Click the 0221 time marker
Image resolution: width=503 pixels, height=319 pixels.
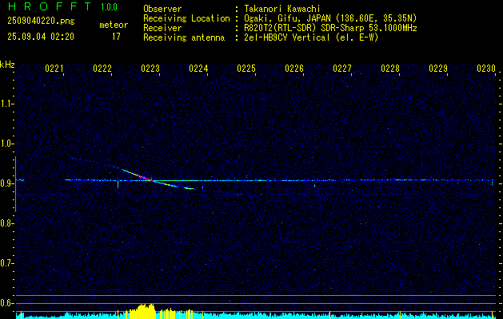[54, 69]
